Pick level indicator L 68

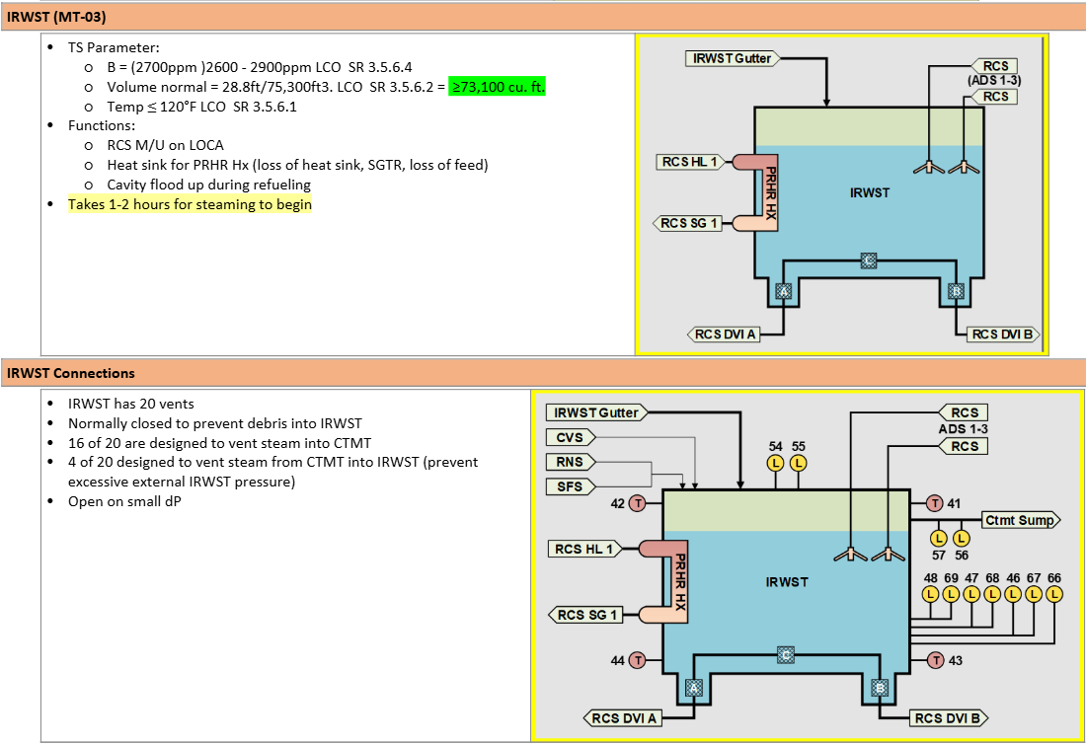click(992, 594)
